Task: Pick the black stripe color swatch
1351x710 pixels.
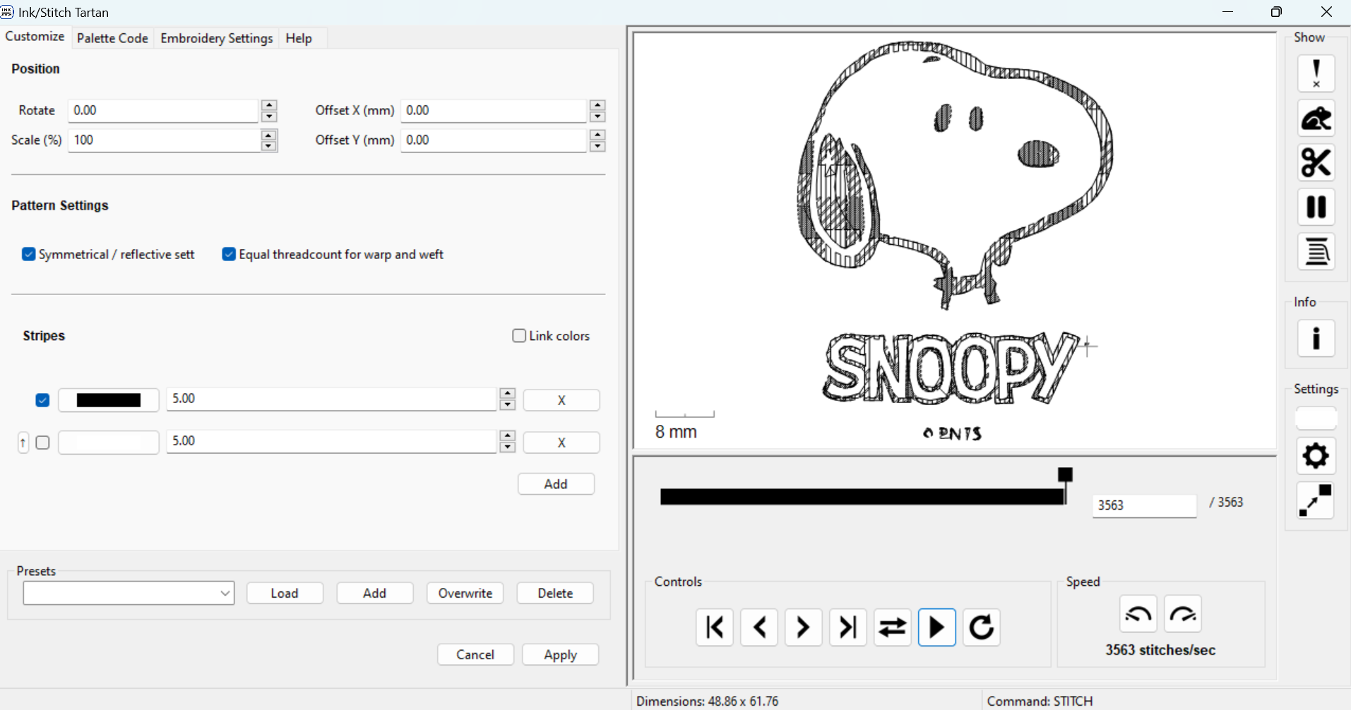Action: point(109,400)
